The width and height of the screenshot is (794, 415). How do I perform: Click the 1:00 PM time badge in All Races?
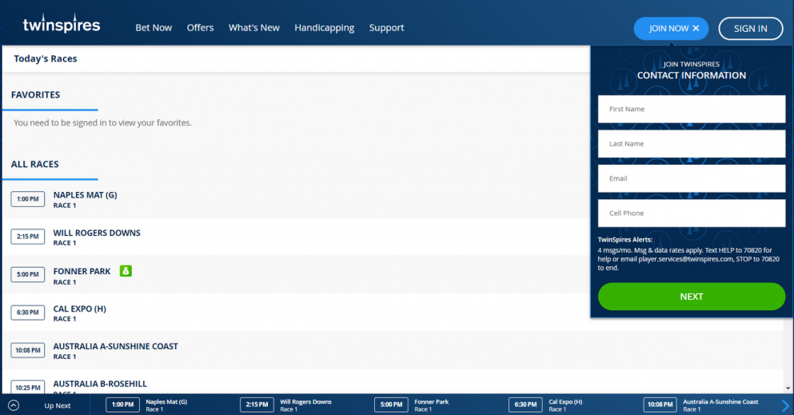click(28, 199)
